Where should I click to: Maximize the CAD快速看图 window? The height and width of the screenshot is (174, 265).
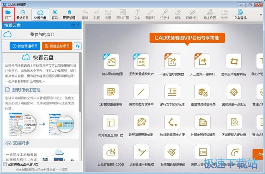[x=250, y=5]
